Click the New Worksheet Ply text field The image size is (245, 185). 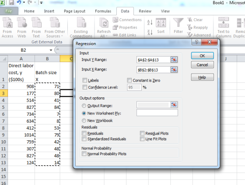(157, 113)
